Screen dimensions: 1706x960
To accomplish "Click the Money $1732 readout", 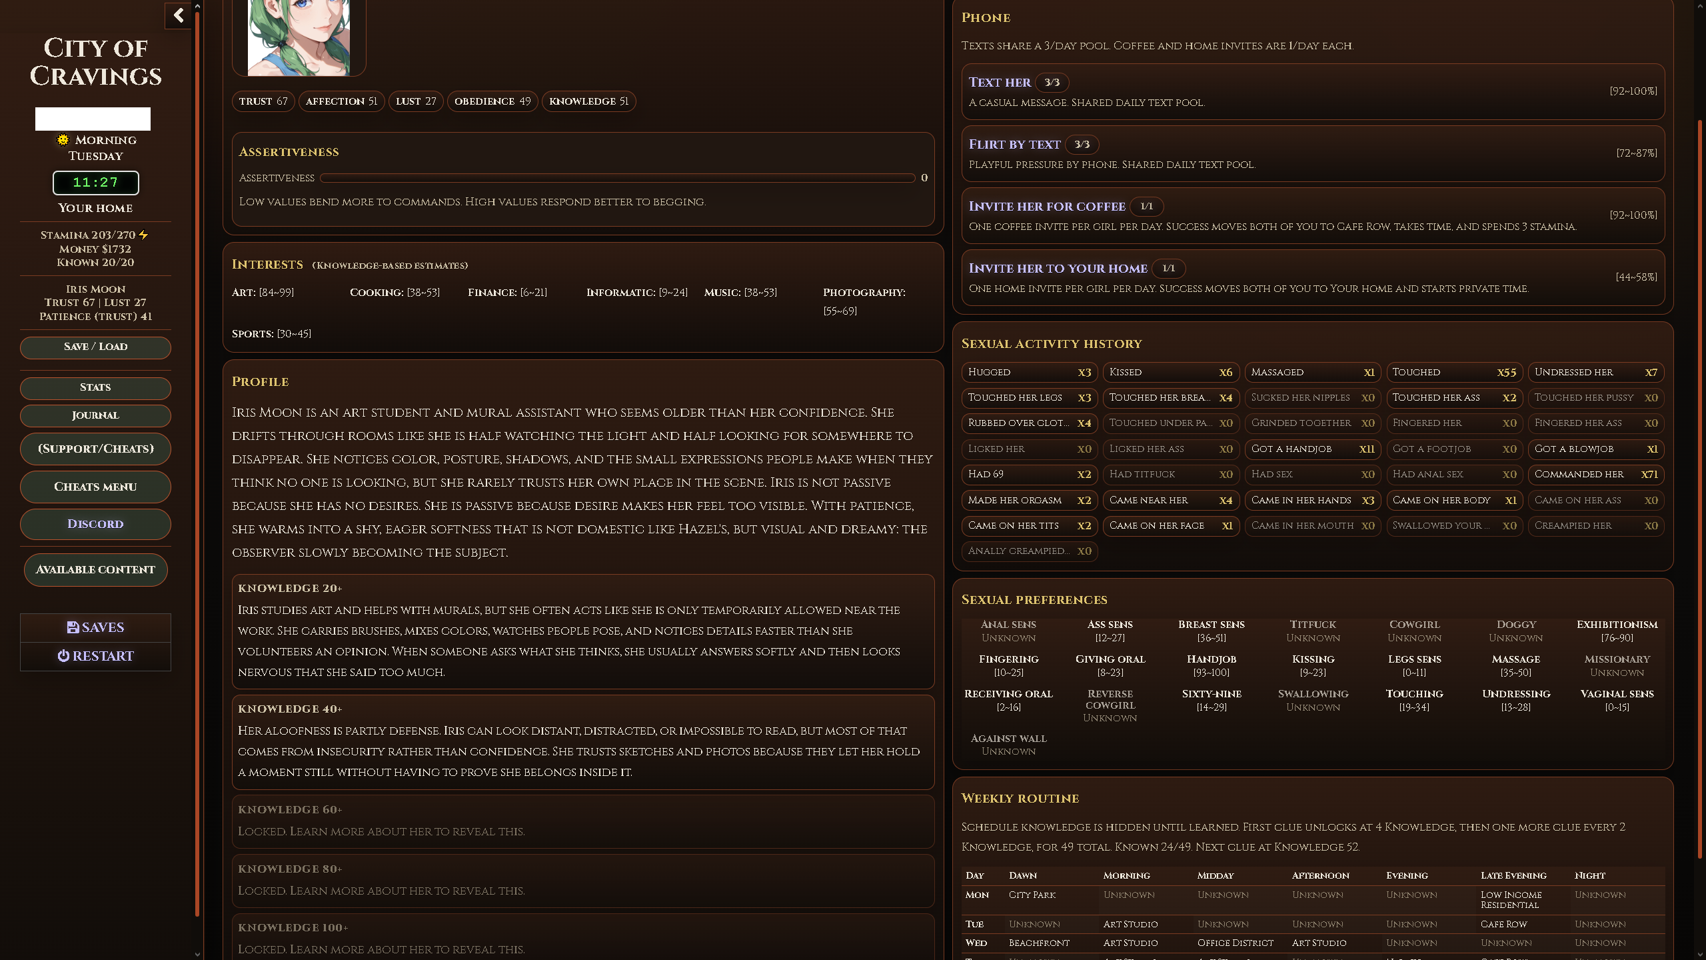I will click(x=95, y=249).
